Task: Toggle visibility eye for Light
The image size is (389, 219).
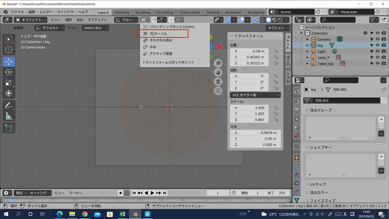Action: click(x=378, y=52)
